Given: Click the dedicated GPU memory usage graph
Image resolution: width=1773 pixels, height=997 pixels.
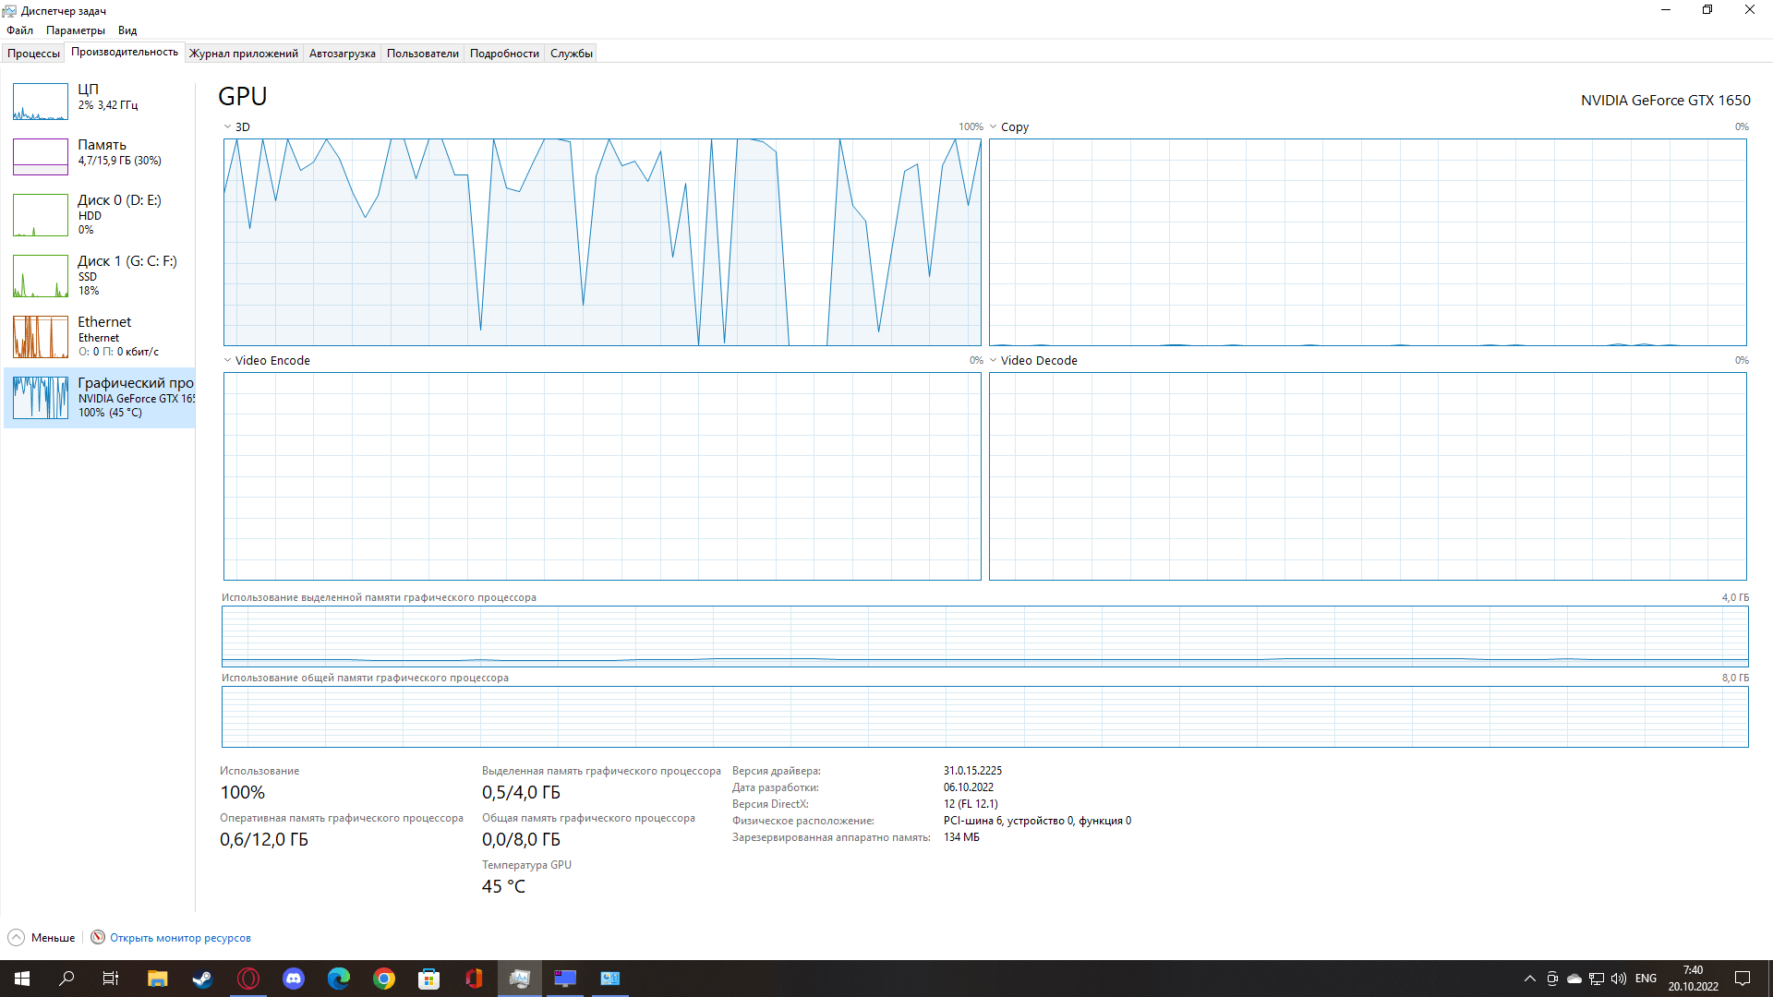Looking at the screenshot, I should 984,636.
